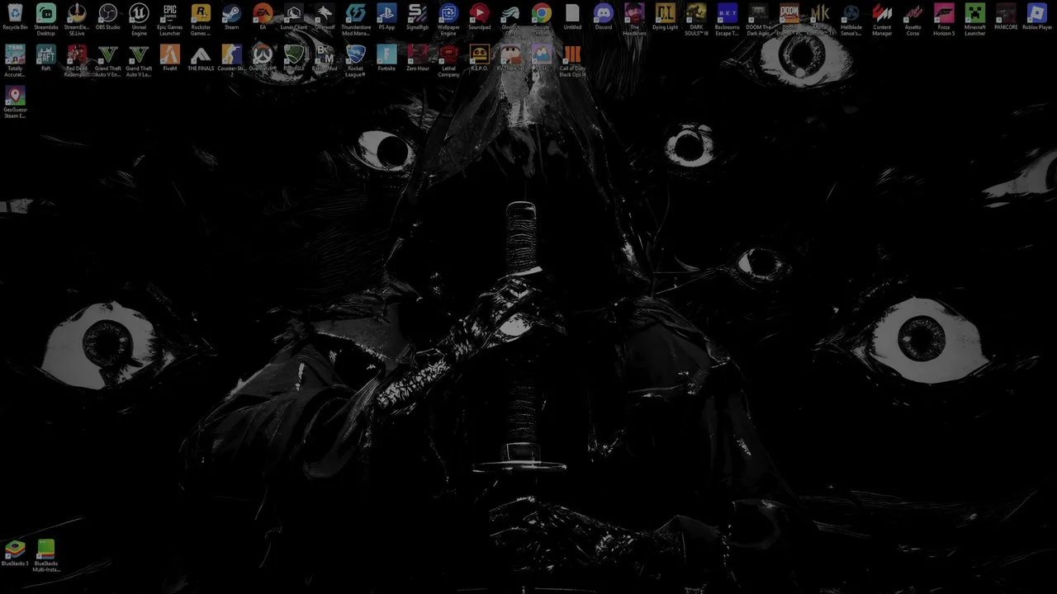Launch the BakkesMod shortcut
Viewport: 1057px width, 594px height.
click(325, 59)
